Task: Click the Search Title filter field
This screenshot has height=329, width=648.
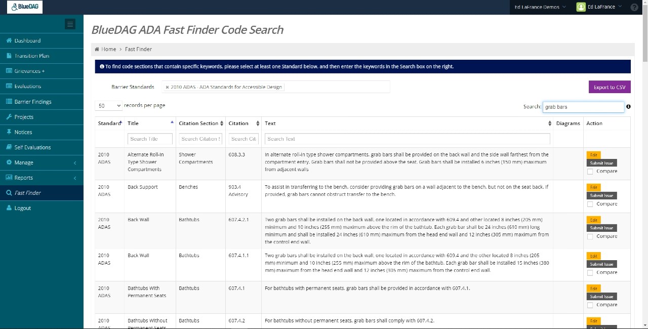Action: (x=150, y=139)
